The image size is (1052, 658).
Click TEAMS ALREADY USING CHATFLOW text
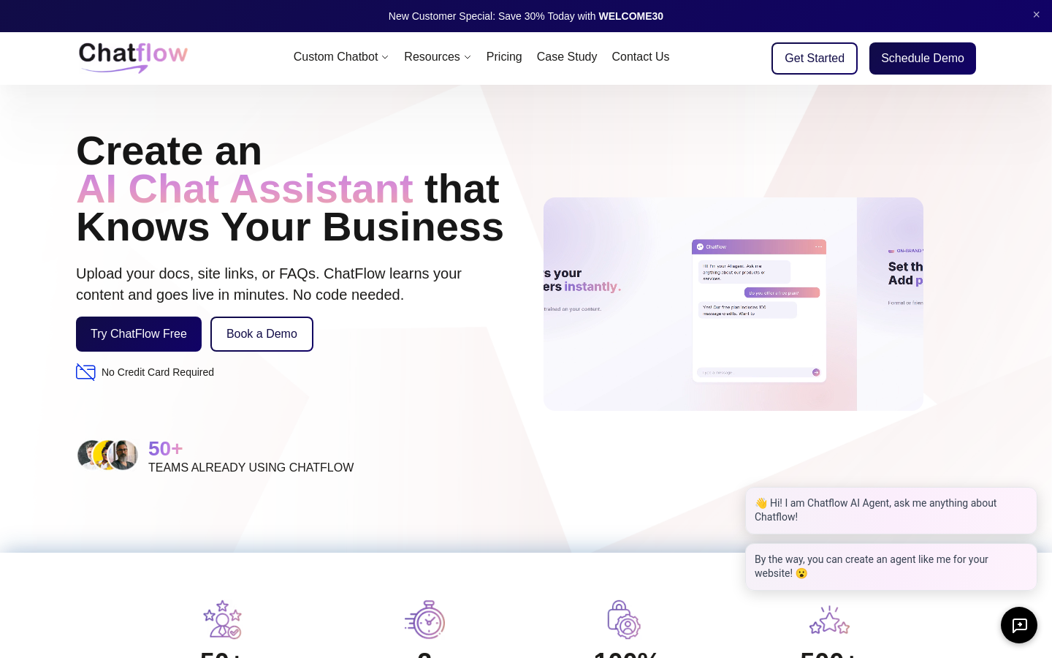[x=251, y=468]
